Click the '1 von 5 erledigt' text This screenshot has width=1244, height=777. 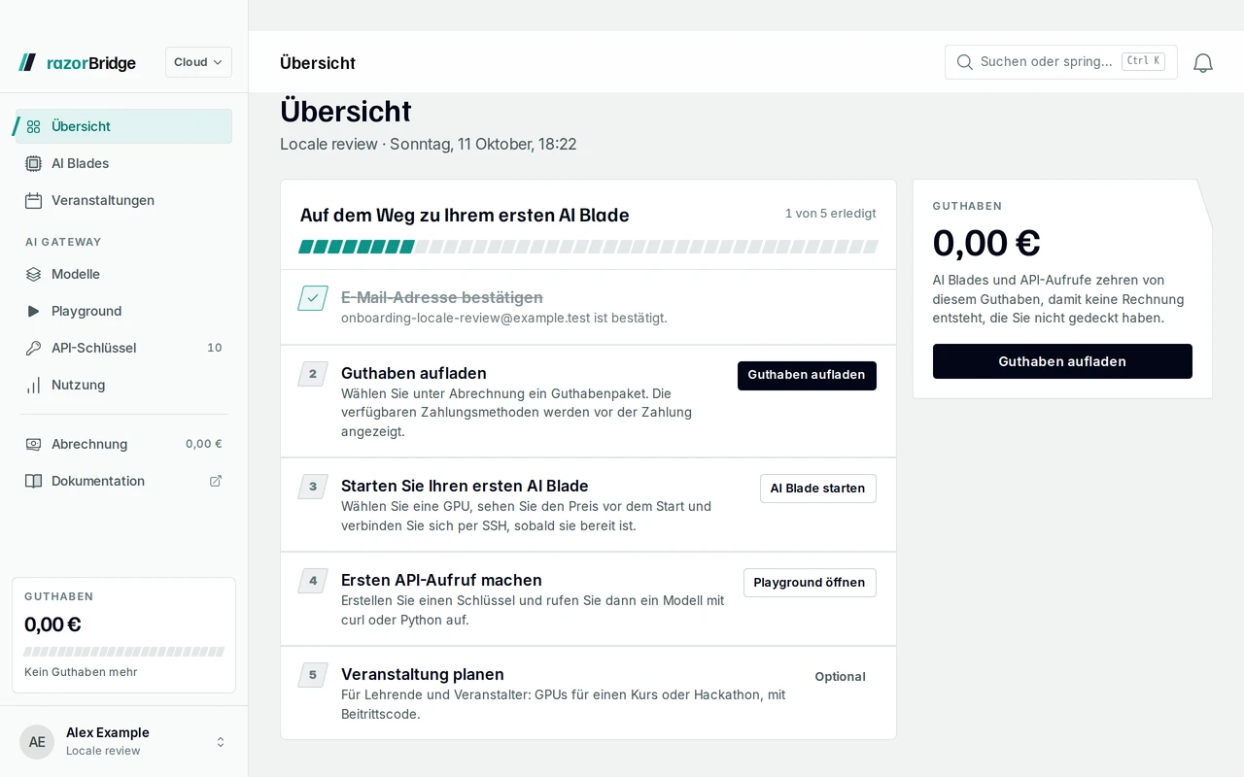[x=831, y=214]
